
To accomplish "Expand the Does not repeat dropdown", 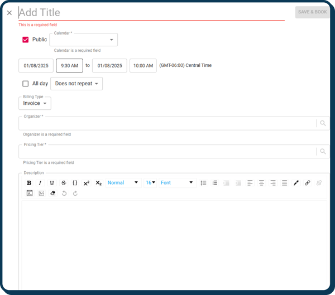I will pos(76,84).
